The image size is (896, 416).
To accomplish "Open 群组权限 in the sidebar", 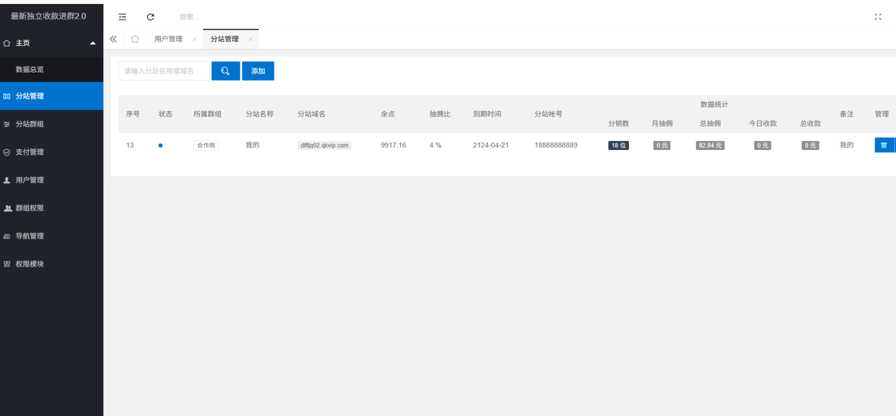I will pyautogui.click(x=52, y=208).
